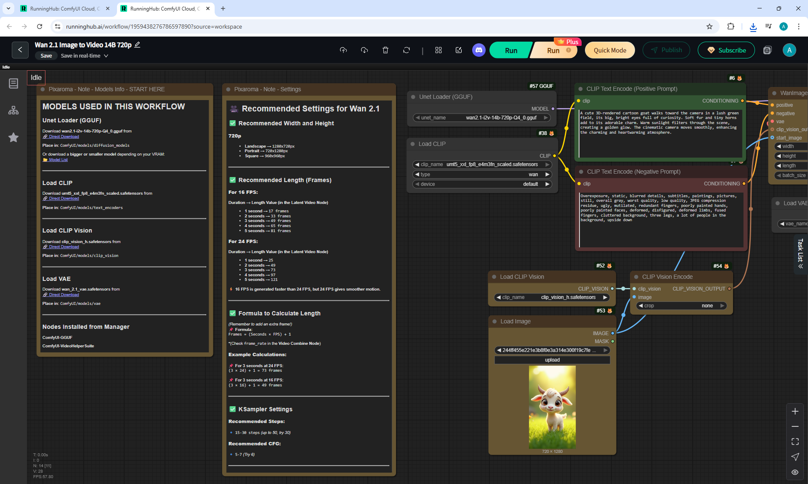Viewport: 808px width, 484px height.
Task: Click the goat image thumbnail preview
Action: click(x=552, y=407)
